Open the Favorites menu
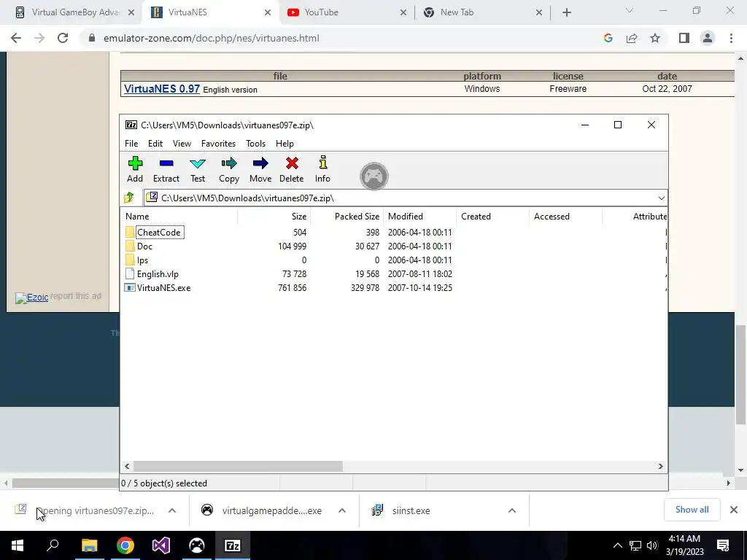The width and height of the screenshot is (747, 560). pyautogui.click(x=218, y=144)
